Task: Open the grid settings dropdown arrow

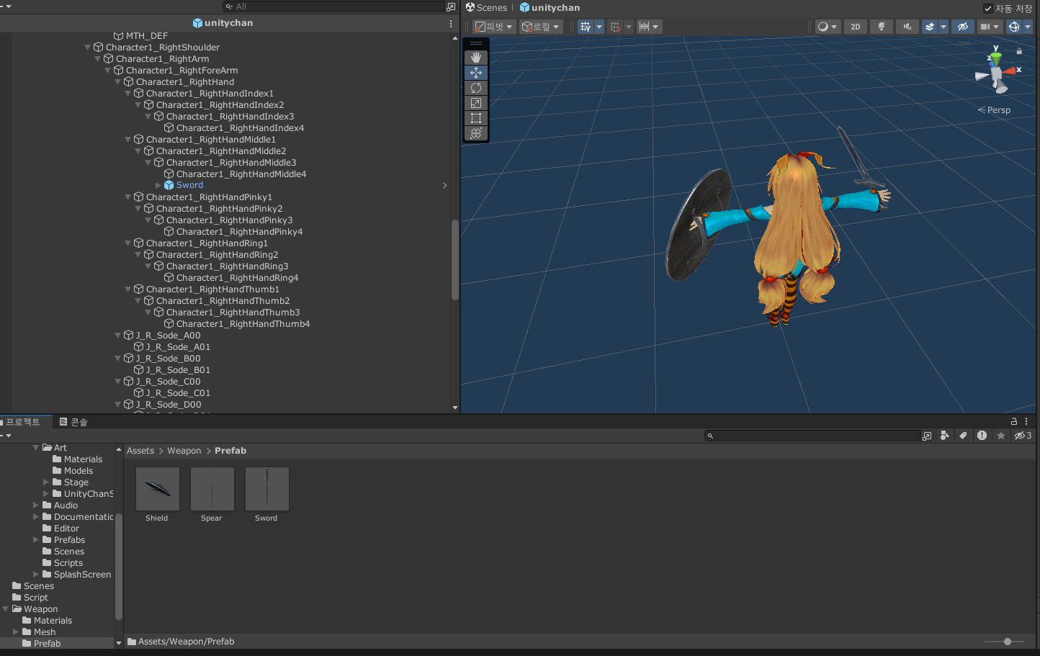Action: click(599, 27)
